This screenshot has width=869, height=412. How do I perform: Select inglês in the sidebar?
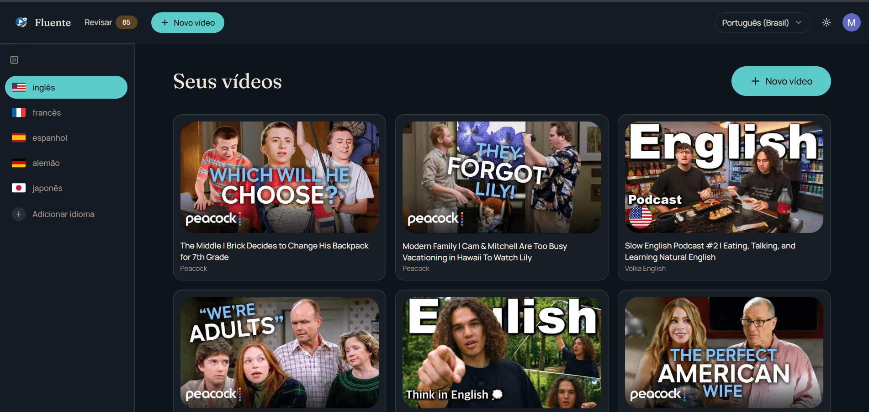[x=66, y=87]
